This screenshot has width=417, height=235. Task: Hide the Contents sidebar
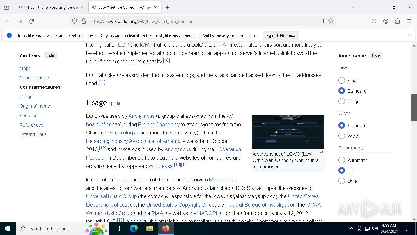click(50, 55)
